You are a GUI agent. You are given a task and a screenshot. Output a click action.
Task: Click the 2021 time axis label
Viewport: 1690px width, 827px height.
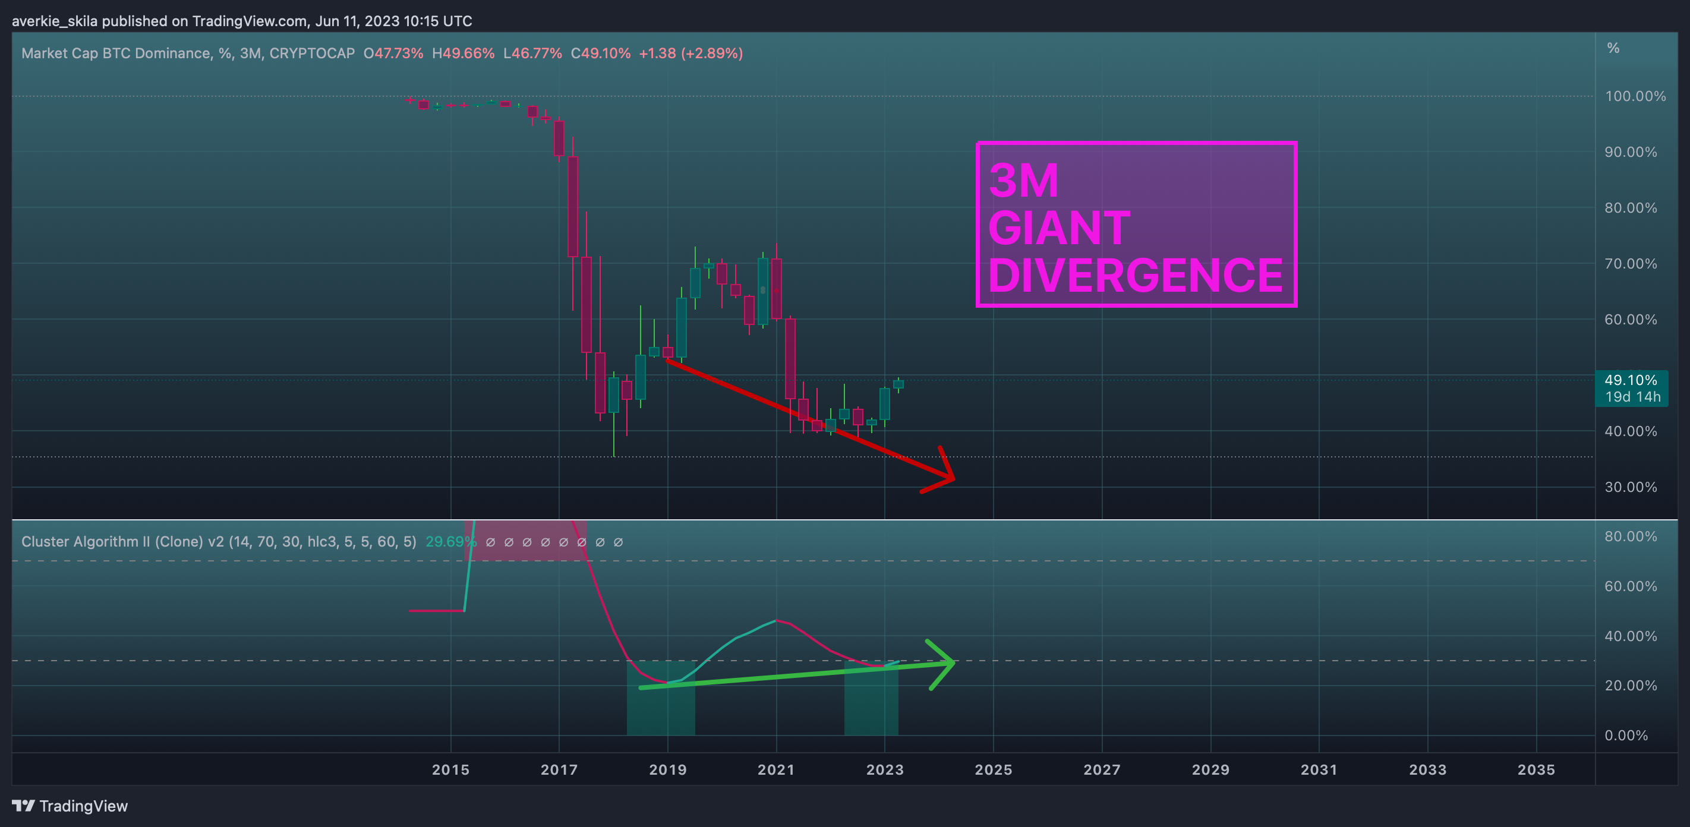coord(776,770)
